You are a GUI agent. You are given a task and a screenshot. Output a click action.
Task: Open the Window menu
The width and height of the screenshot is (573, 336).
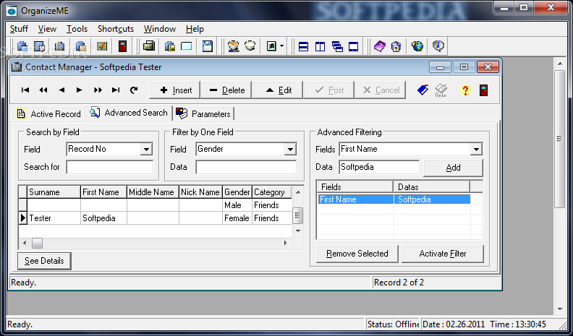[160, 29]
